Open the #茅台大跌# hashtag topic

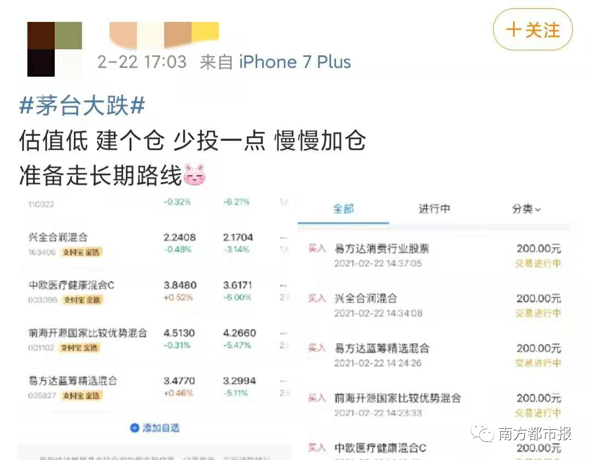tap(82, 106)
